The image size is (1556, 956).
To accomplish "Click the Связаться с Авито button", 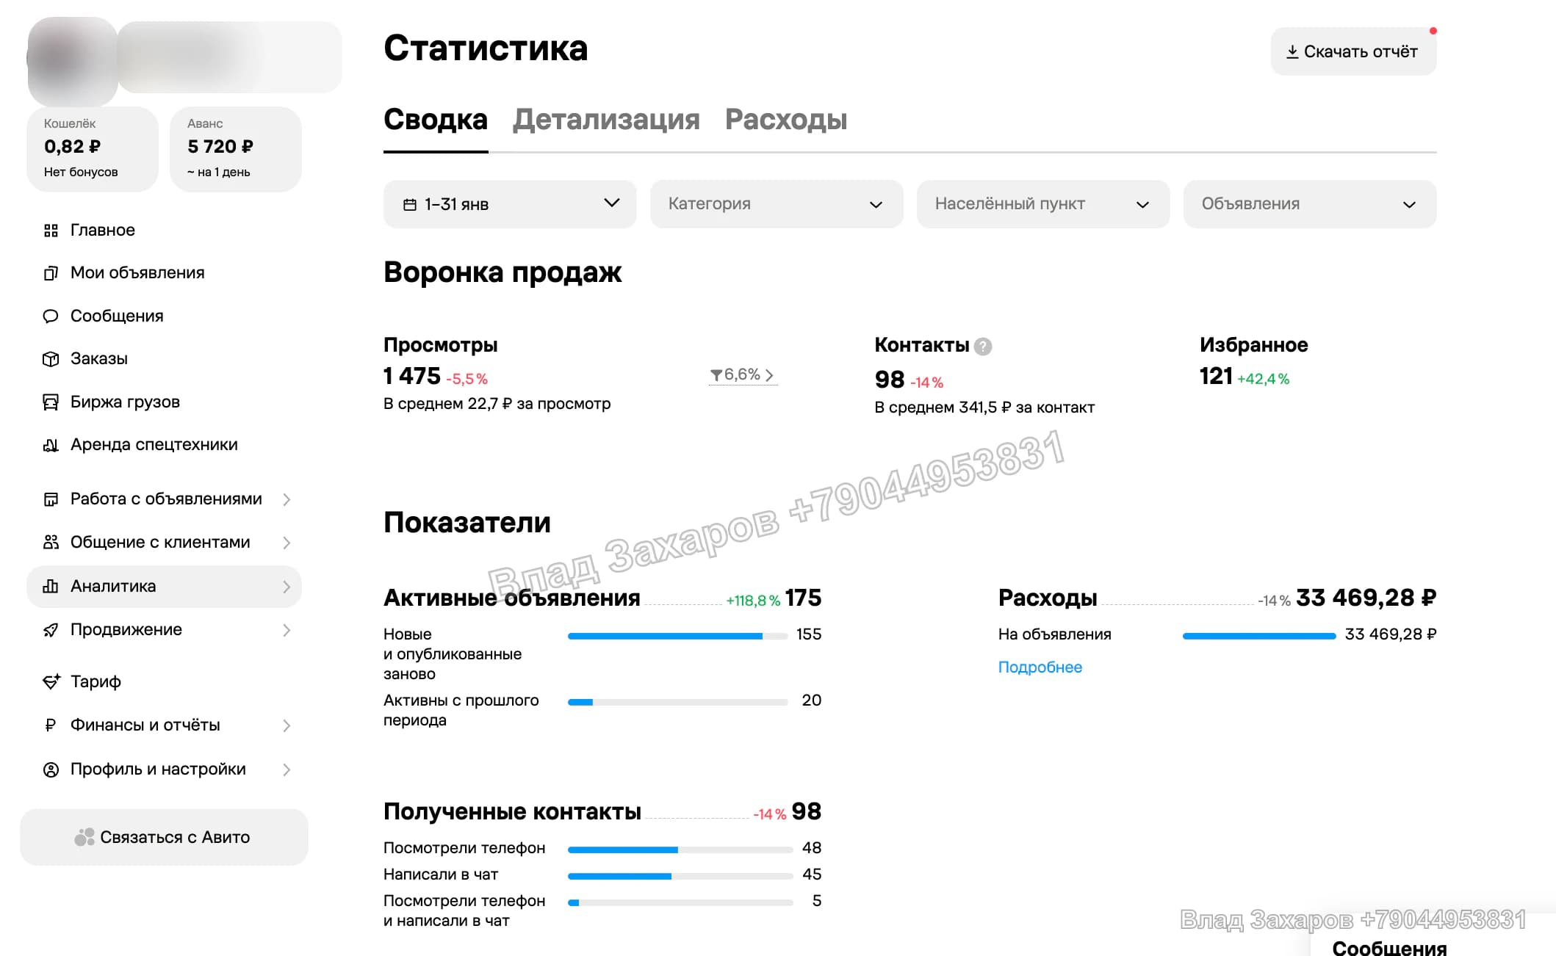I will point(164,837).
